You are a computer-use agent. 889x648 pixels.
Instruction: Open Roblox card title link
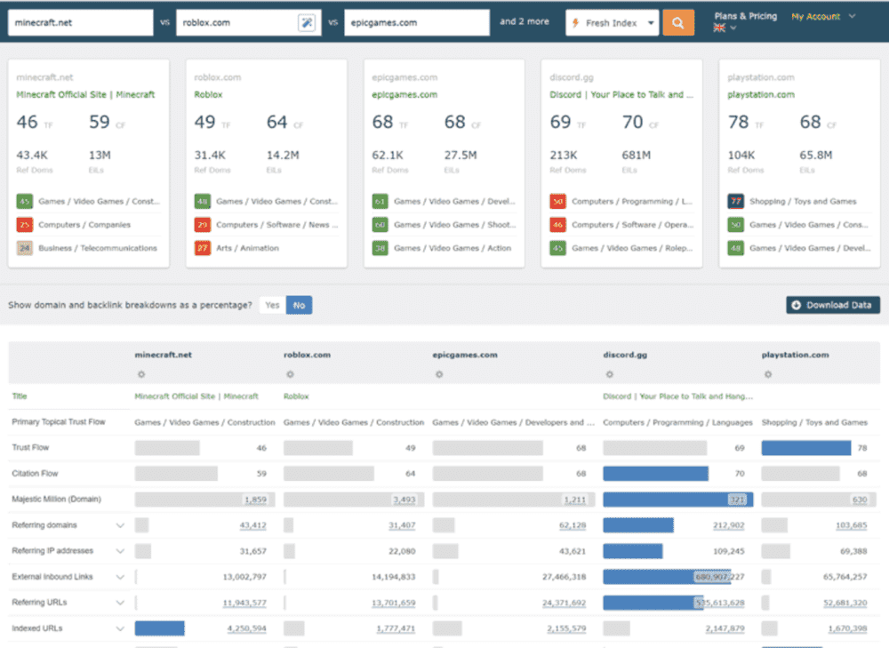(208, 95)
